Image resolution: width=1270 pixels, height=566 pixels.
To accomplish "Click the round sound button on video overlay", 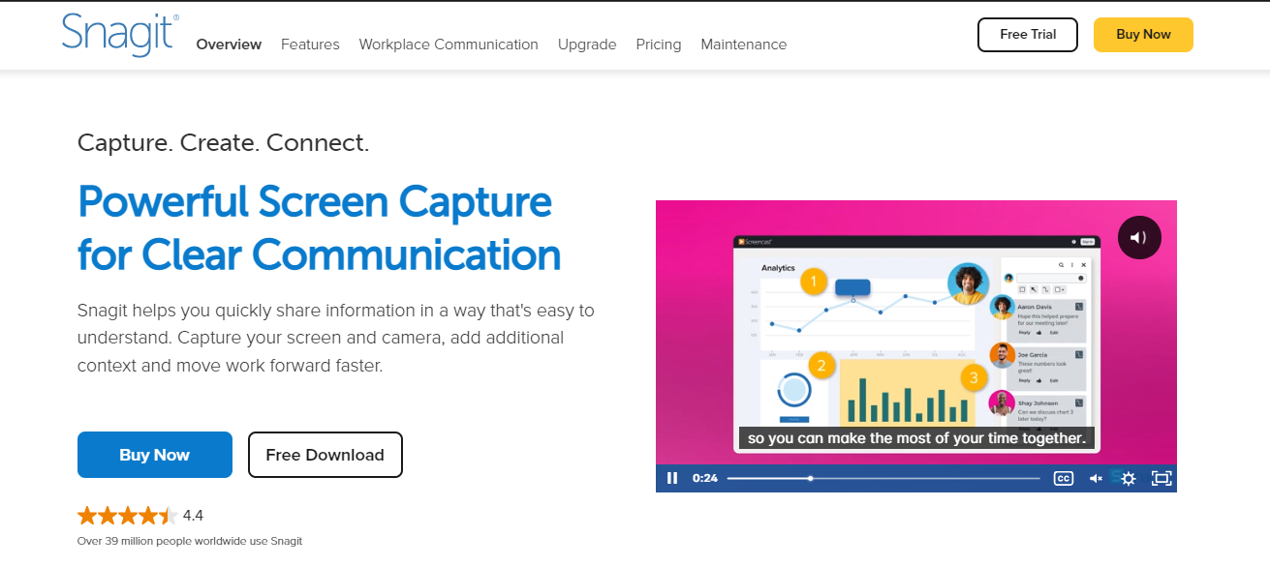I will 1139,237.
